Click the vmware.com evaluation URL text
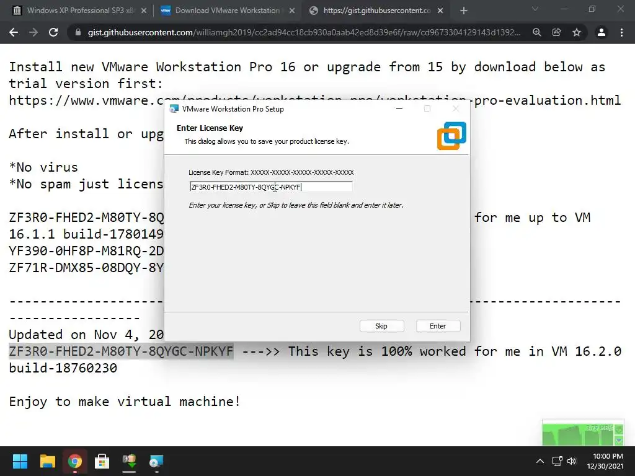Image resolution: width=635 pixels, height=476 pixels. click(x=314, y=100)
